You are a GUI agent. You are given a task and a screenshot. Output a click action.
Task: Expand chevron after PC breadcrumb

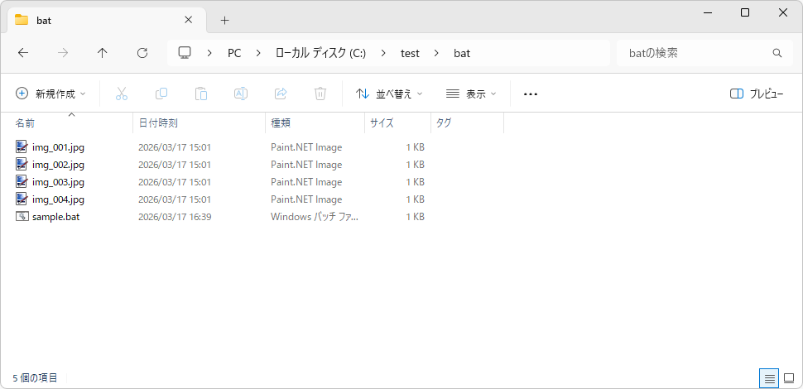[258, 53]
